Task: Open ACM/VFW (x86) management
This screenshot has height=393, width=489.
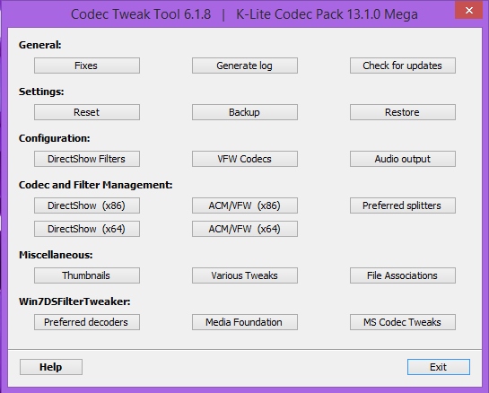Action: [245, 205]
